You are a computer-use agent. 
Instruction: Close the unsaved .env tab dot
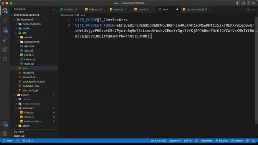177,9
